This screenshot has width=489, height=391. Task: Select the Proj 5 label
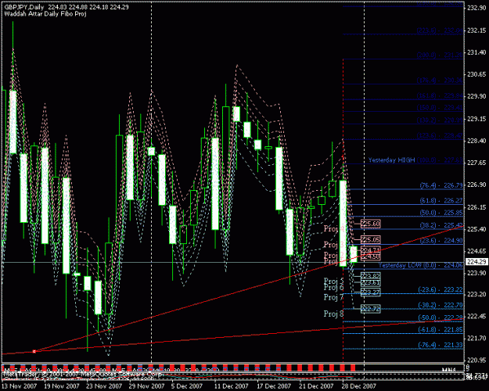click(333, 281)
